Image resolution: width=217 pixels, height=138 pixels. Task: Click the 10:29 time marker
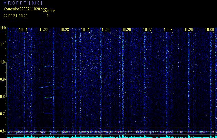(x=189, y=29)
